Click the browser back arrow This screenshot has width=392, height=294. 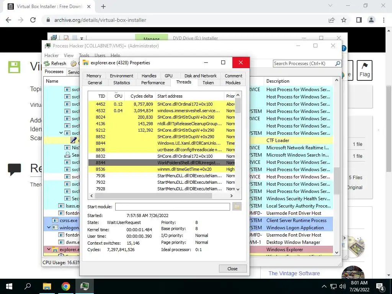point(8,20)
